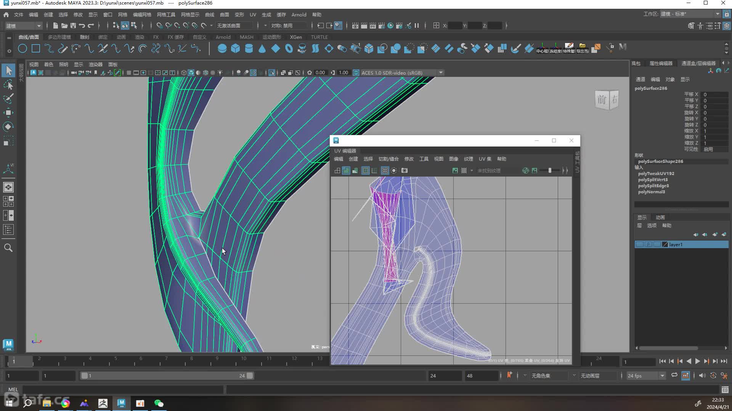Open the search magnifier in the left toolbox

(8, 248)
